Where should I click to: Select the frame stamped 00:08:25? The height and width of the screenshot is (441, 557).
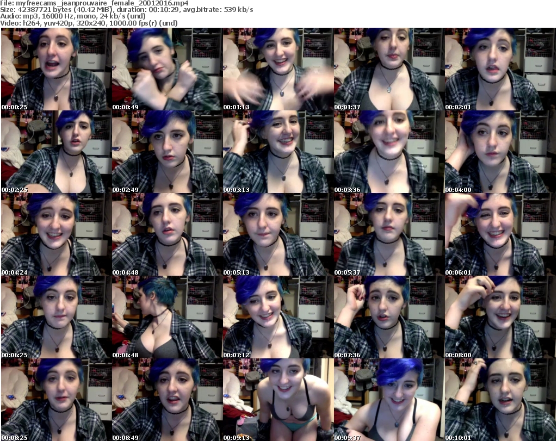[56, 400]
